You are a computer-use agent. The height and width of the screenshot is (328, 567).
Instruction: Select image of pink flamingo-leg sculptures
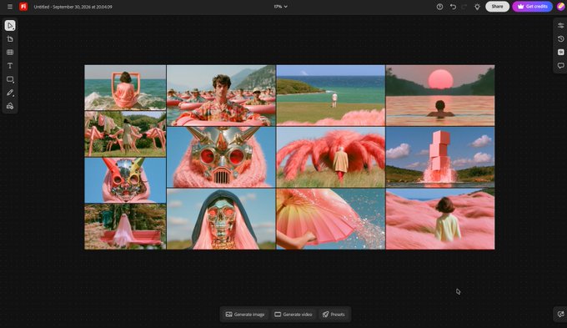tap(125, 134)
